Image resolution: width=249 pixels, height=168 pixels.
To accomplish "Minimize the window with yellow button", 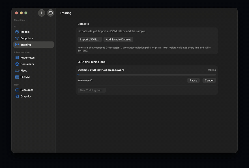I will pyautogui.click(x=21, y=13).
